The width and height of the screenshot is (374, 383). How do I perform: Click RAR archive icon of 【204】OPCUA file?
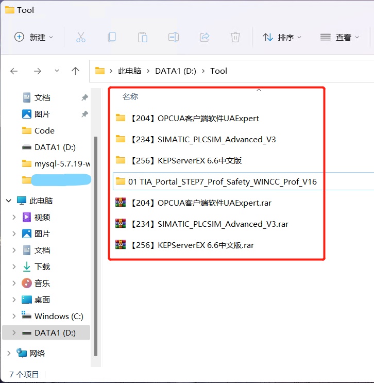click(121, 202)
